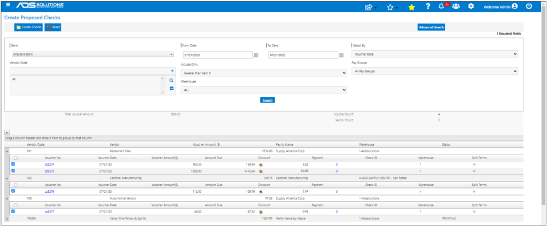Image resolution: width=548 pixels, height=227 pixels.
Task: Open the From Date calendar picker
Action: coord(256,55)
